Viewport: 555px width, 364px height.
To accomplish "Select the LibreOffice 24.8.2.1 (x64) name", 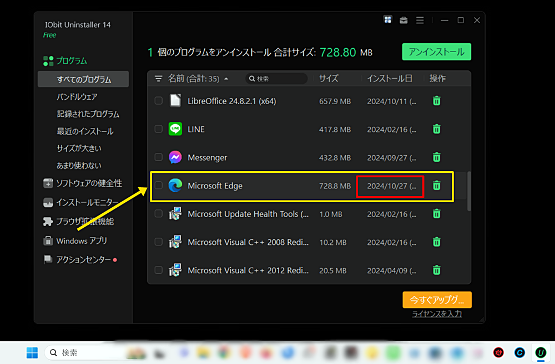I will 232,101.
